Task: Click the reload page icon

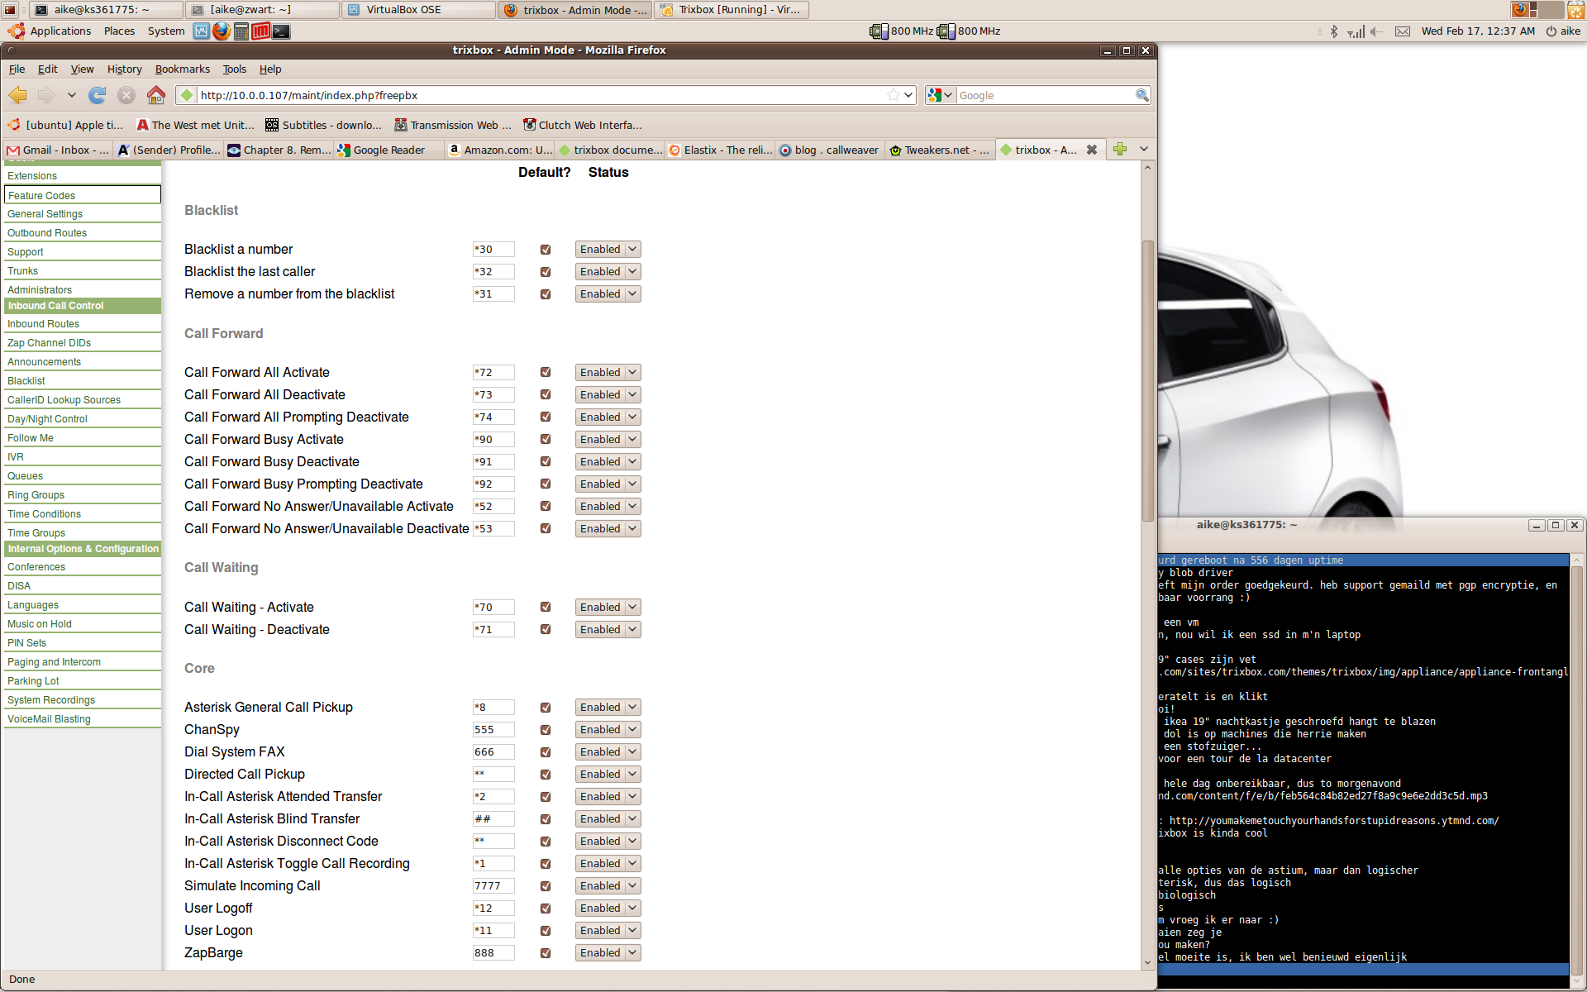Action: 98,95
